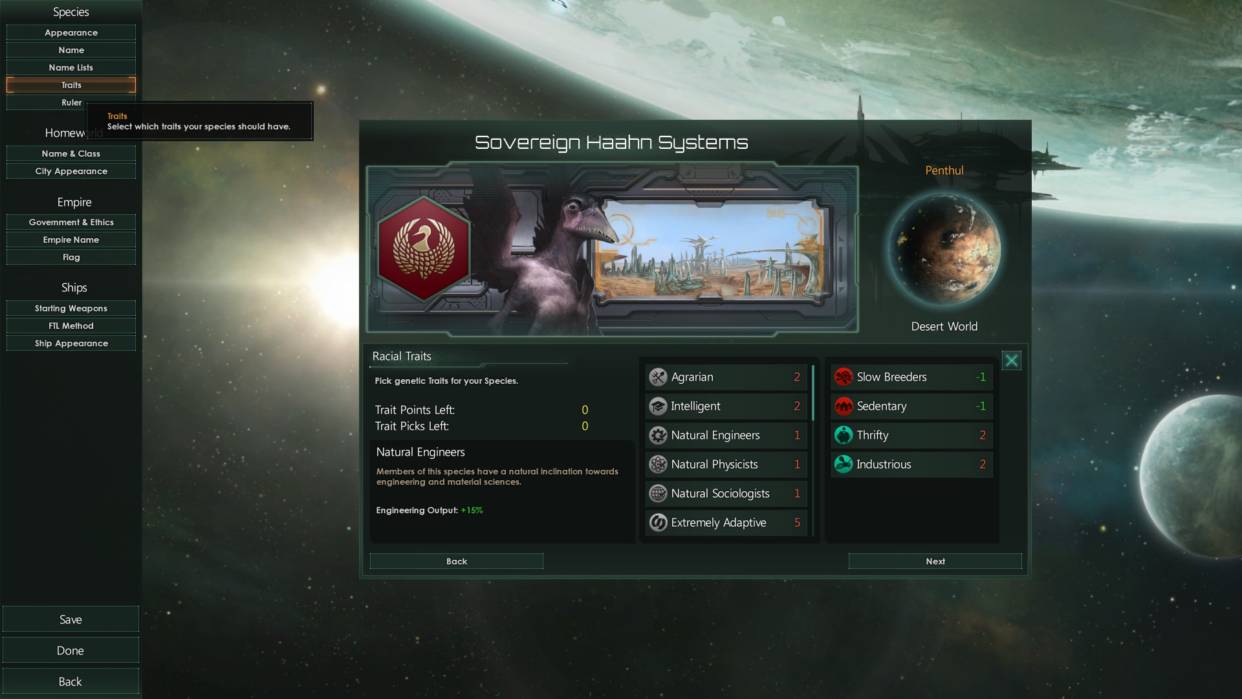This screenshot has width=1242, height=699.
Task: Remove the Sedentary selected trait
Action: coord(911,406)
